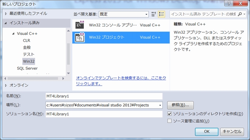Viewport: 250px width, 140px height.
Task: Expand the オンライン section
Action: 6,85
